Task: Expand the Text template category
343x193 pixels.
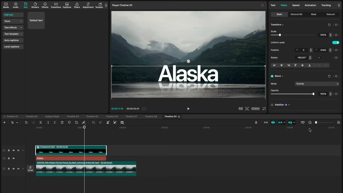Action: click(13, 34)
